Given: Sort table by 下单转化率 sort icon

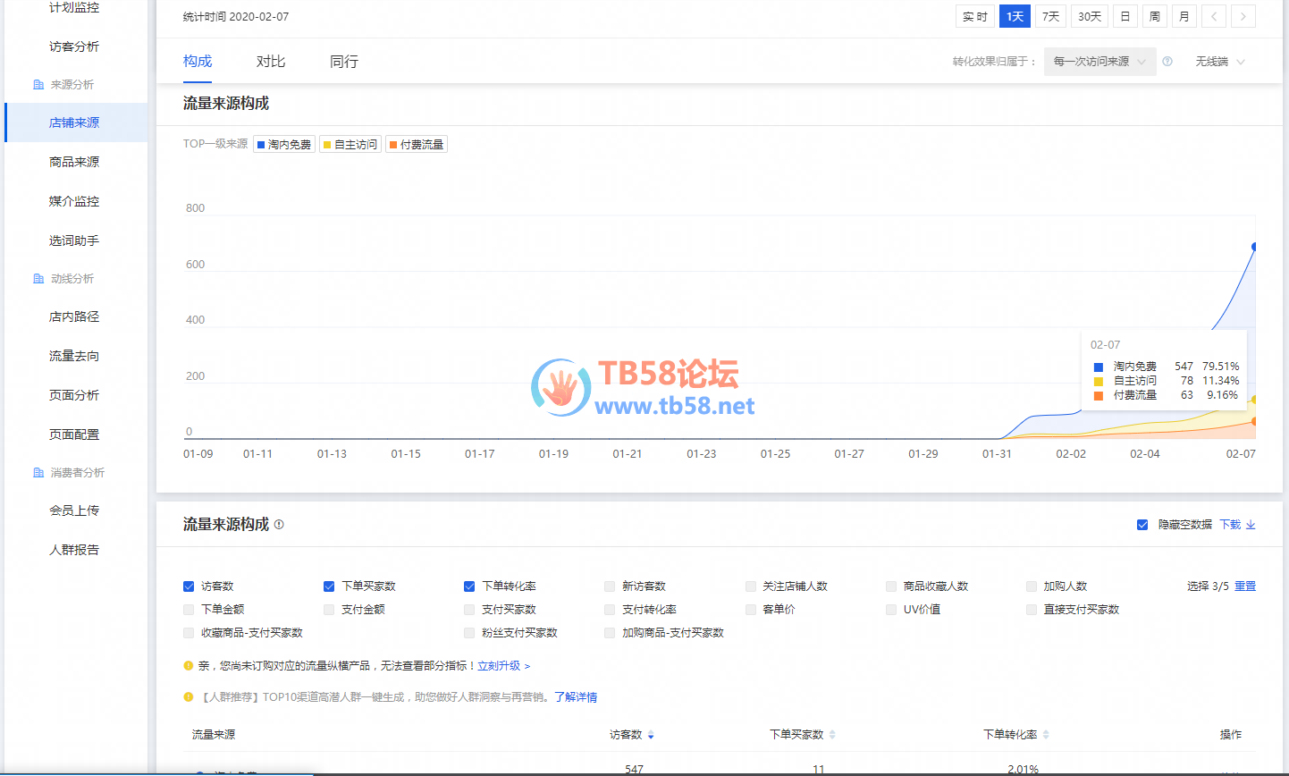Looking at the screenshot, I should click(1046, 735).
